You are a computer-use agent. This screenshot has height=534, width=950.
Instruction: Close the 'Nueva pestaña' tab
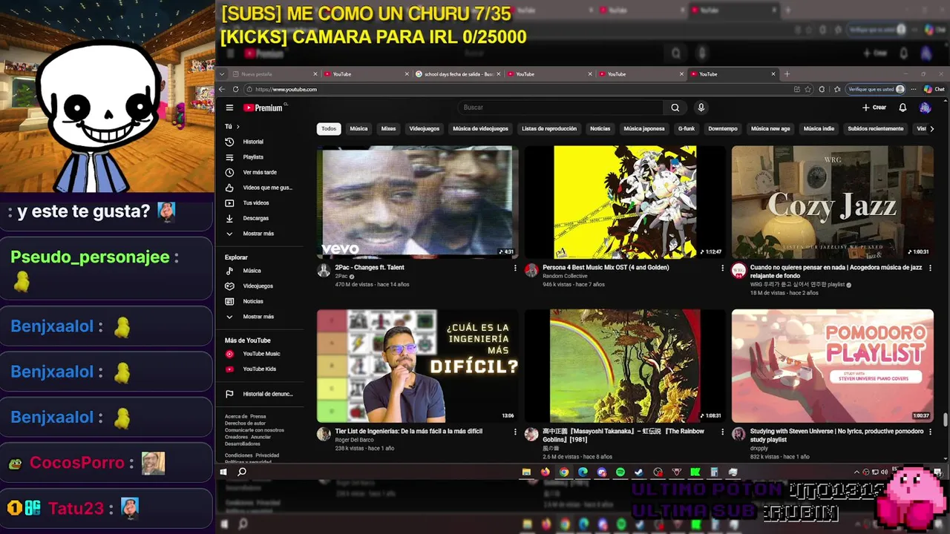(315, 74)
